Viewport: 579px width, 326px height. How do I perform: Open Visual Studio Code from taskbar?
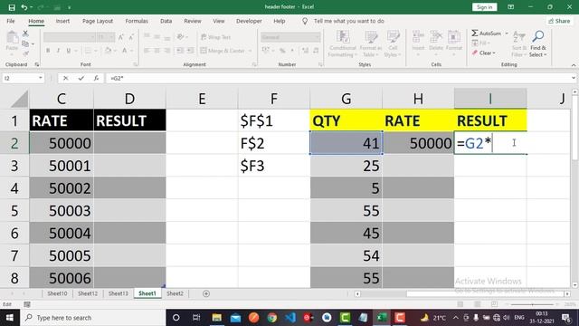(x=290, y=318)
